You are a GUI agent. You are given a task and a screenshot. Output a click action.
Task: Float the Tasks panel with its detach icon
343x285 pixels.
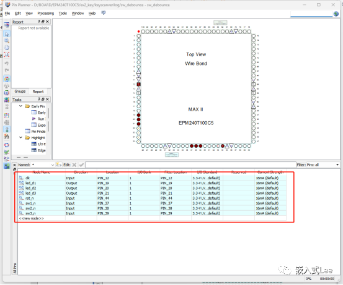tap(43, 100)
